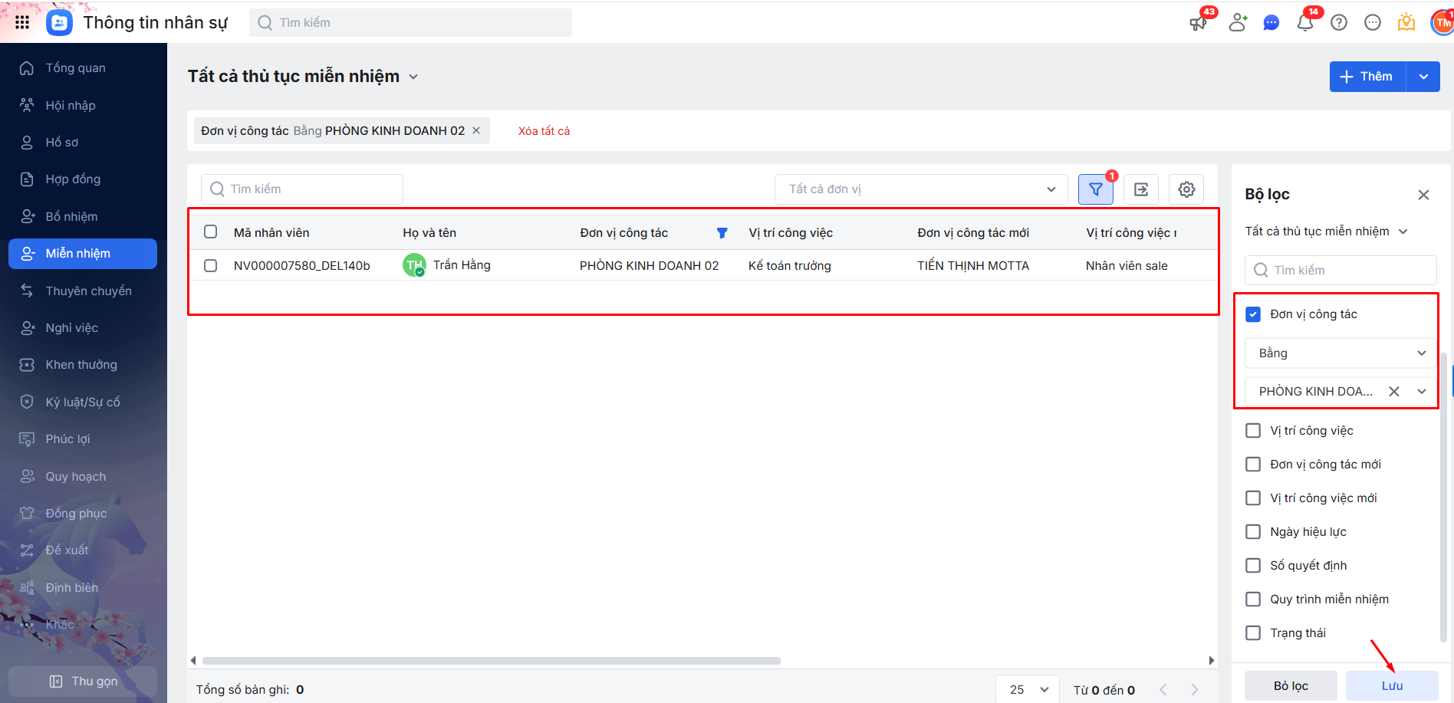This screenshot has height=703, width=1454.
Task: Click the Xóa tất cả link
Action: [x=544, y=131]
